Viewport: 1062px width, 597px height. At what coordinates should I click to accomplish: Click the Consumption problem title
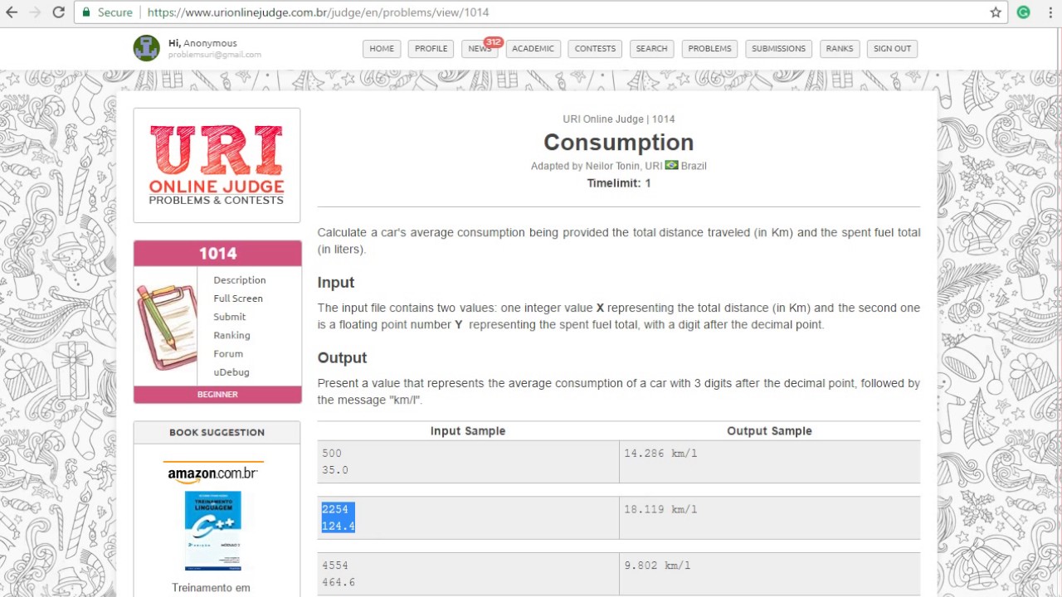(618, 143)
